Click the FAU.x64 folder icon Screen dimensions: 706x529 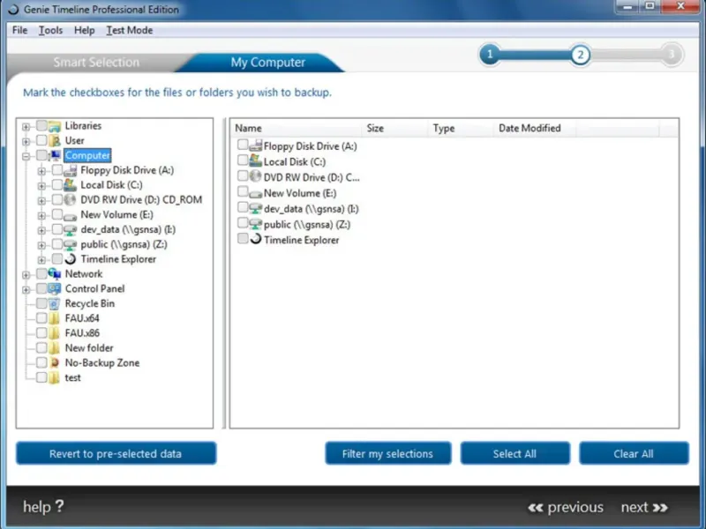click(55, 318)
